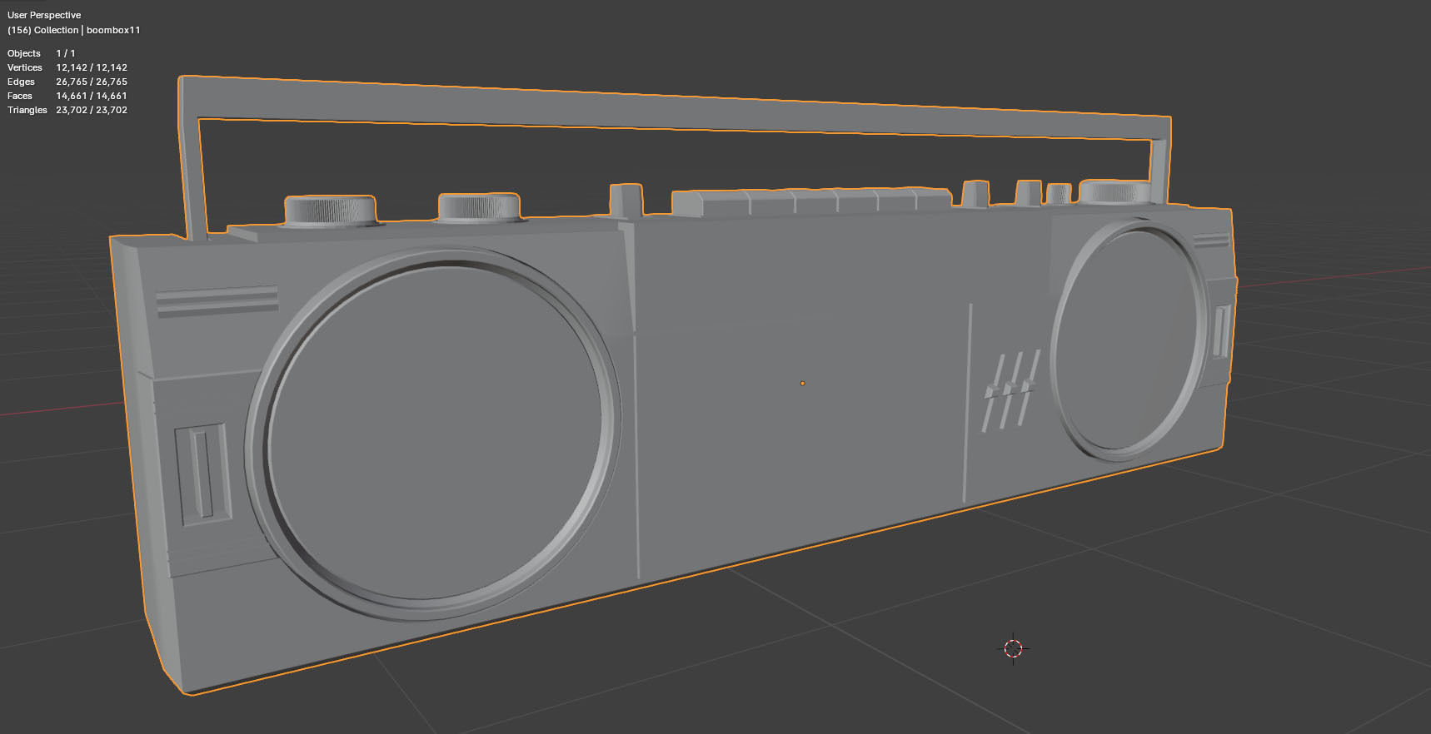Click the Faces "14,661 / 14,661" value
This screenshot has width=1431, height=734.
point(92,96)
